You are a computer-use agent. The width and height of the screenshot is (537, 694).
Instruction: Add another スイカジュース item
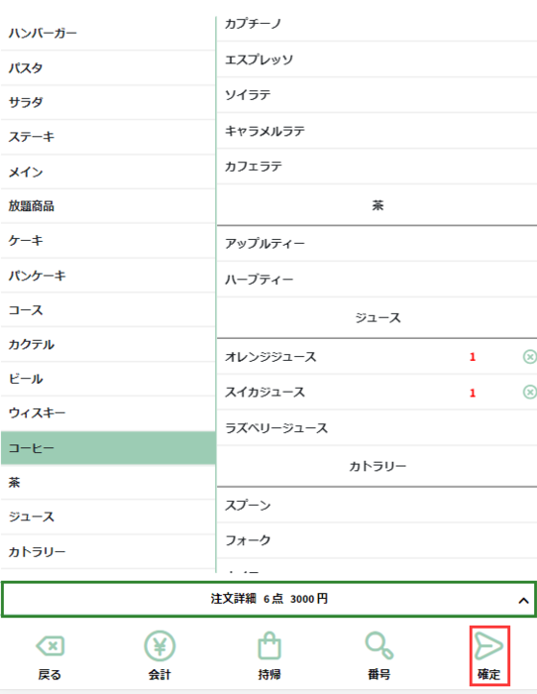click(x=376, y=393)
